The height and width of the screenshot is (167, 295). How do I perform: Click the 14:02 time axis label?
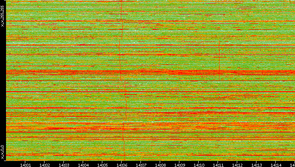click(x=45, y=165)
